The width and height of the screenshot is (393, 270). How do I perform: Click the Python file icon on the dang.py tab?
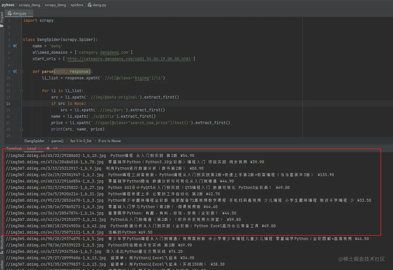coord(10,13)
